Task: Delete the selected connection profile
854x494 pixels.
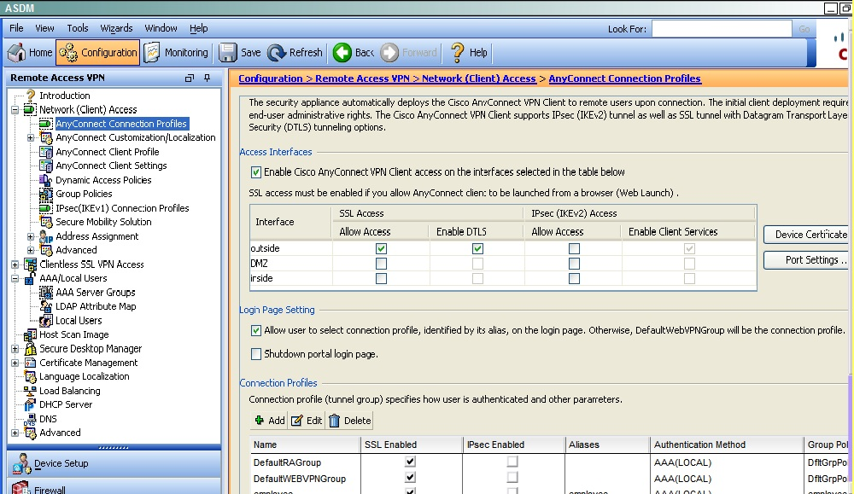Action: 349,421
